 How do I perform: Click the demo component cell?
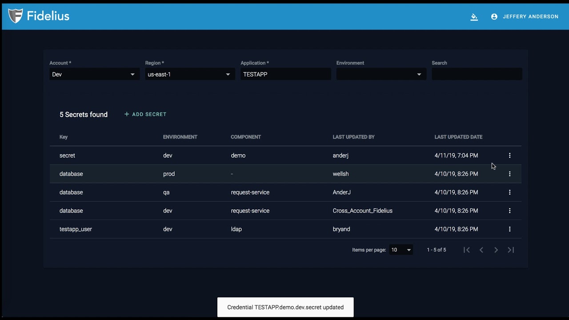238,156
